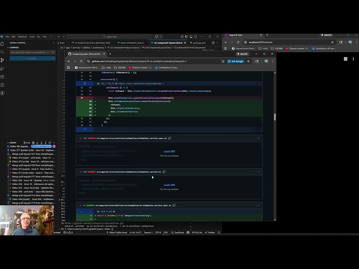The image size is (359, 269).
Task: Open the Chrome apps grid in bookmarks bar
Action: (x=68, y=68)
